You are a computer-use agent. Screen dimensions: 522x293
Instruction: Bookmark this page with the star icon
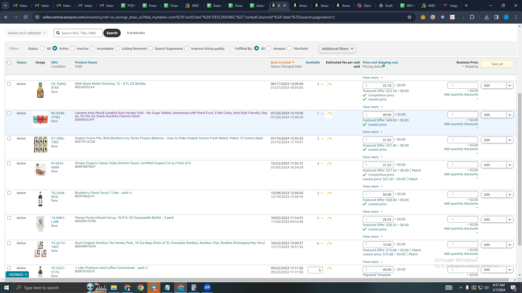(409, 17)
